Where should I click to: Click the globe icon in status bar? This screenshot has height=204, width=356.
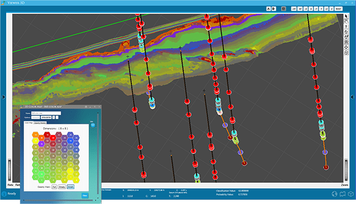[x=334, y=193]
